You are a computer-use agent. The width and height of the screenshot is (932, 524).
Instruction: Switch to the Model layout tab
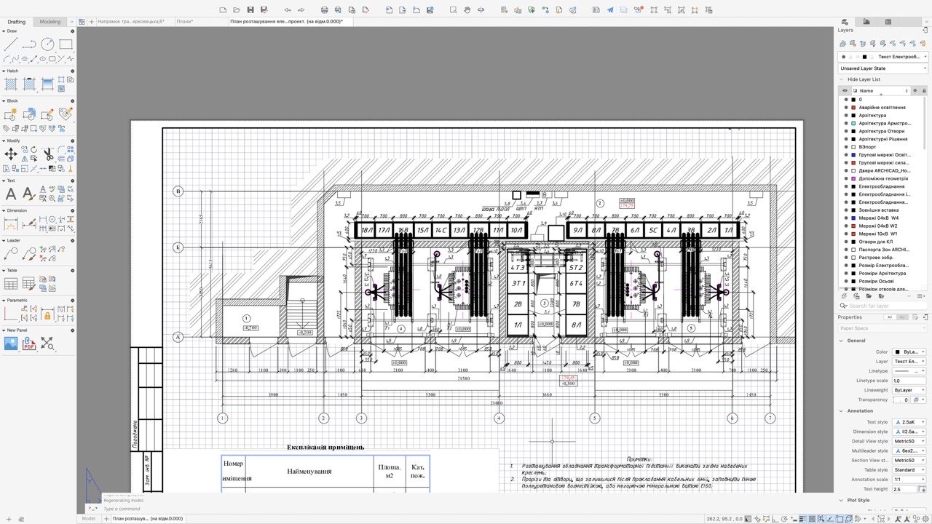(89, 519)
